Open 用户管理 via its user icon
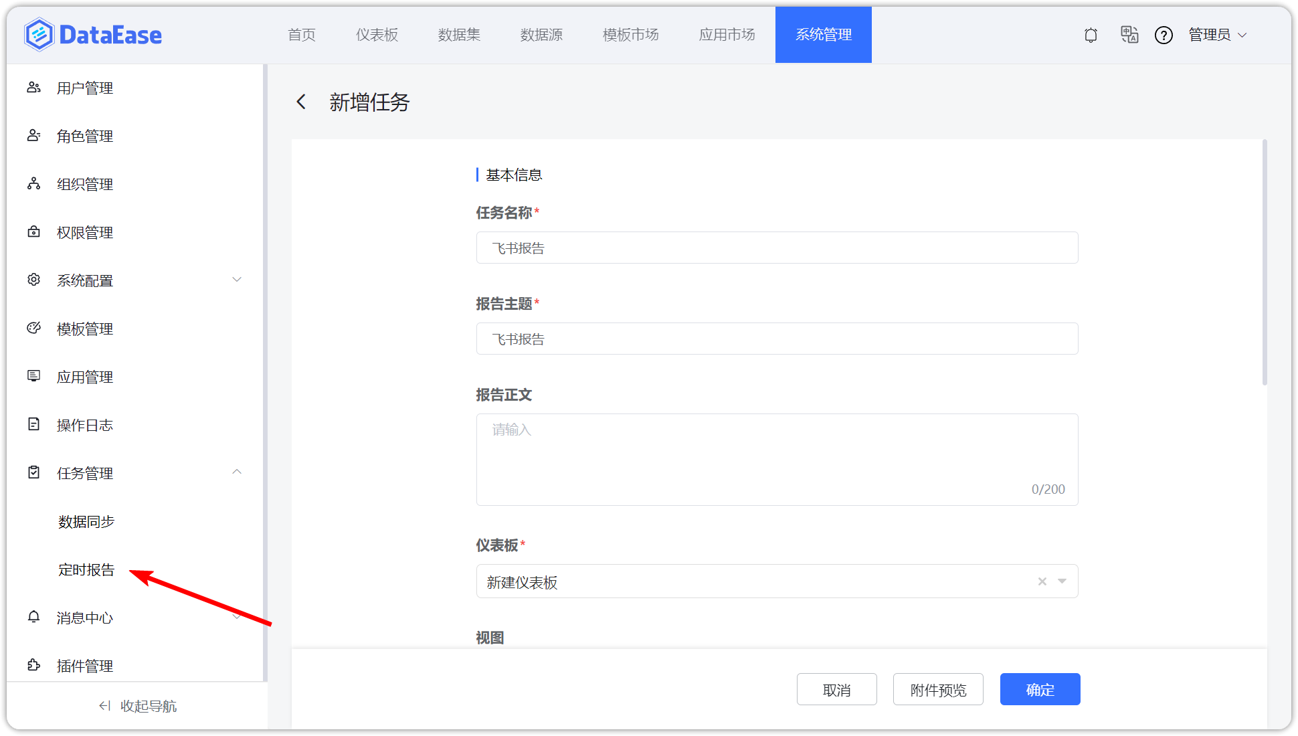 tap(34, 87)
